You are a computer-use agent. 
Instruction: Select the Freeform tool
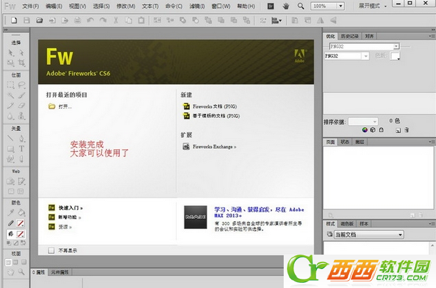[11, 159]
